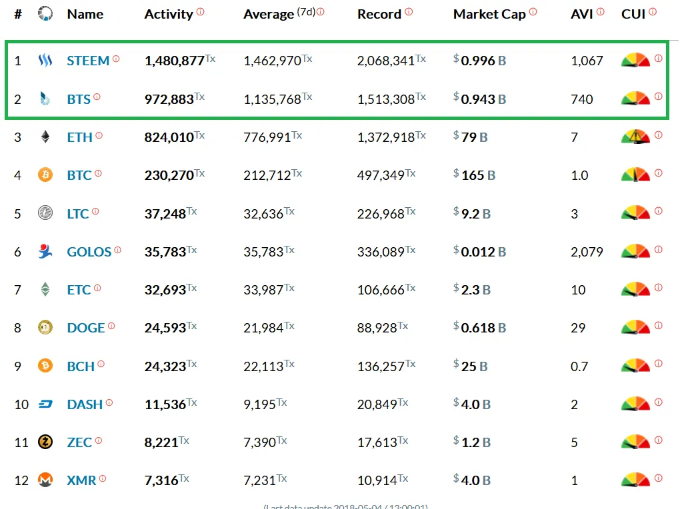Screen dimensions: 684x509
Task: Click the CUI gauge icon in XMR row
Action: click(x=635, y=480)
